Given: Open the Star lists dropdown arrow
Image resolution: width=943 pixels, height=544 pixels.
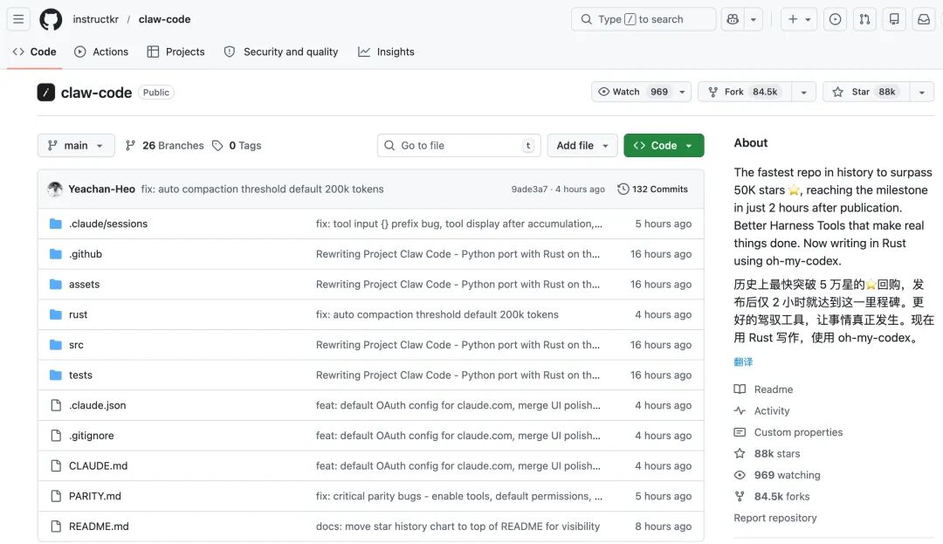Looking at the screenshot, I should point(921,92).
